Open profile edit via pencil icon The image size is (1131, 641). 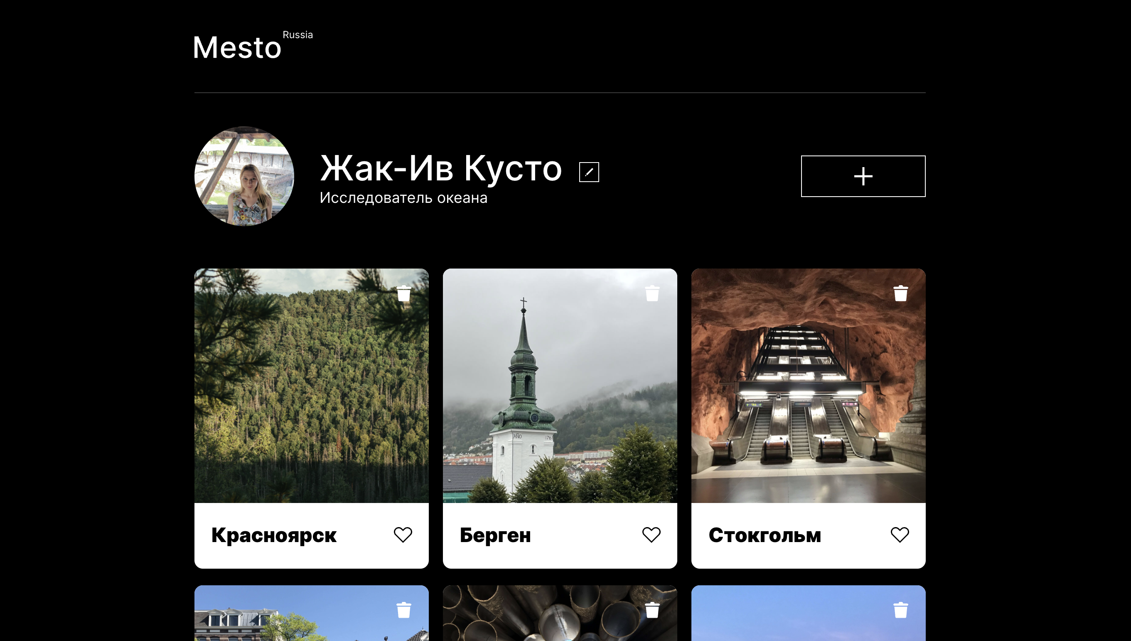click(x=589, y=172)
